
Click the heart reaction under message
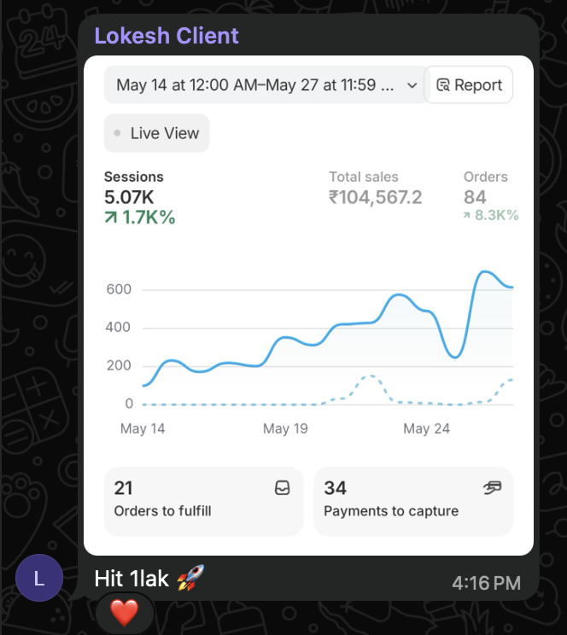pyautogui.click(x=125, y=613)
